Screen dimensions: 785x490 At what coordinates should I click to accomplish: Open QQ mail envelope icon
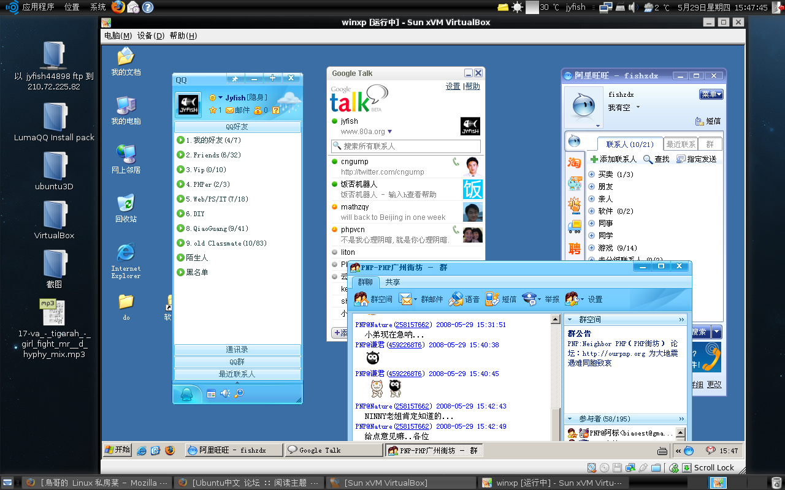point(229,110)
